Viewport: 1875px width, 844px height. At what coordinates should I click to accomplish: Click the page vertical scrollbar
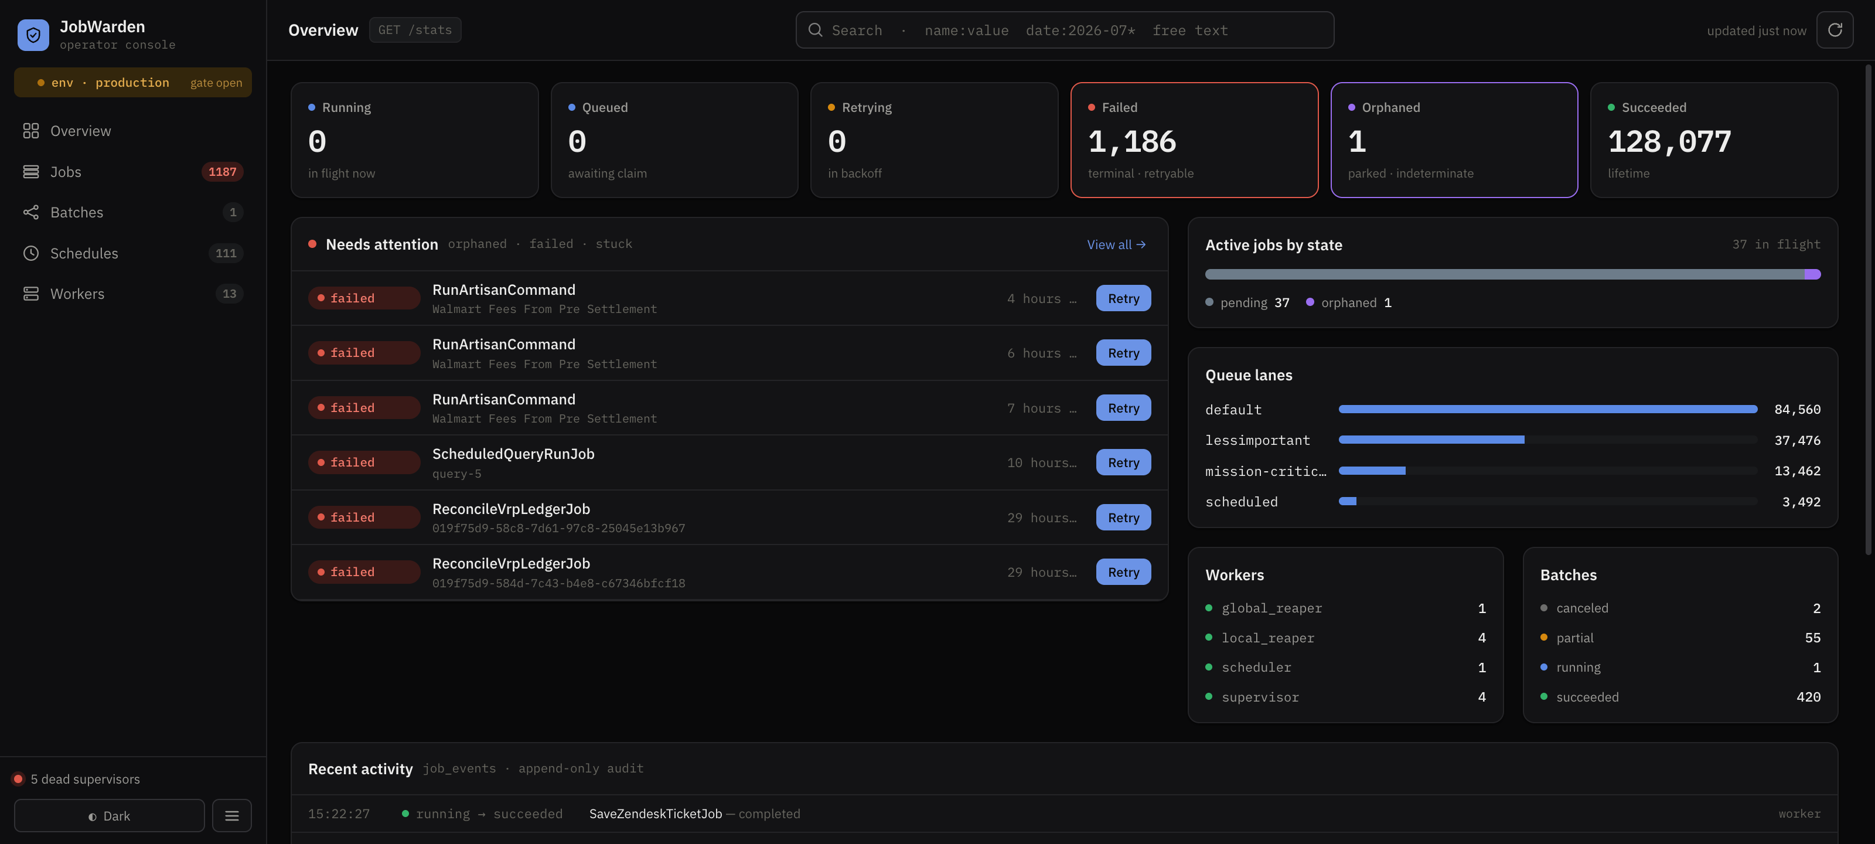[x=1868, y=309]
